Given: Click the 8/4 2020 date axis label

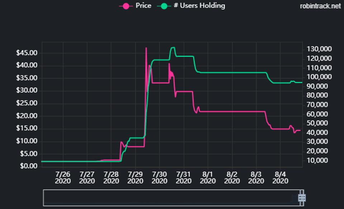Looking at the screenshot, I should coord(281,178).
